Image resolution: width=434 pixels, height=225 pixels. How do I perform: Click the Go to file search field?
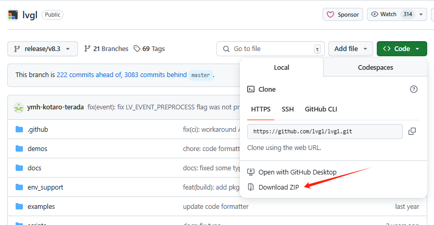pos(271,49)
